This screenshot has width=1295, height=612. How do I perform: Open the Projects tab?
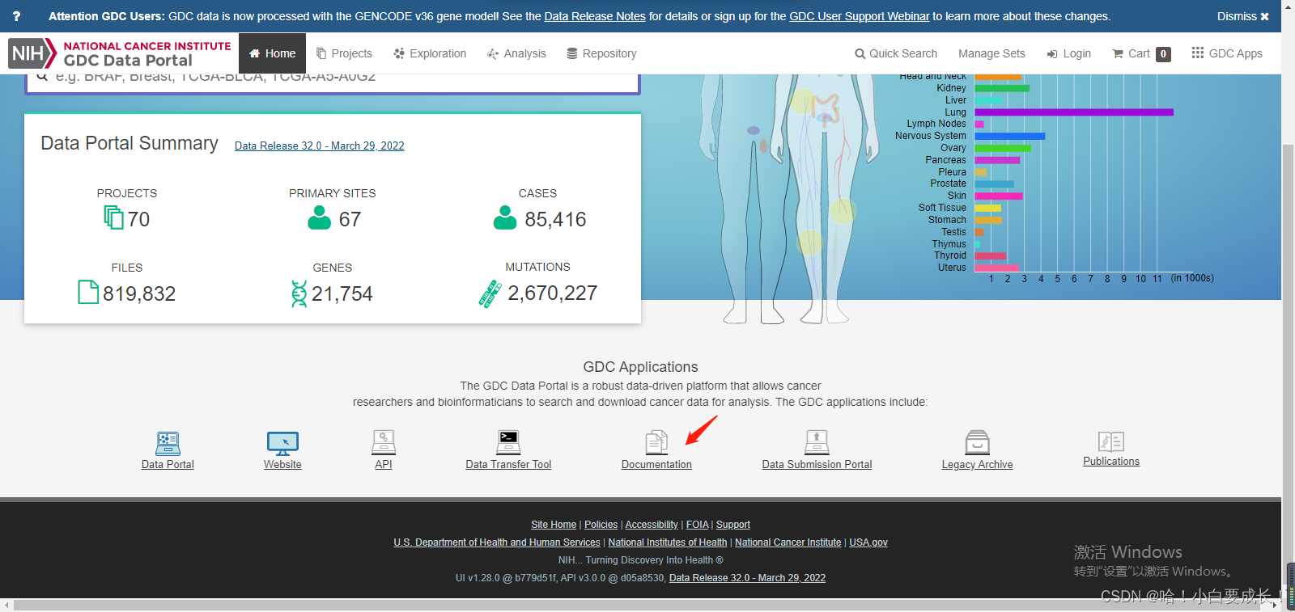tap(344, 53)
